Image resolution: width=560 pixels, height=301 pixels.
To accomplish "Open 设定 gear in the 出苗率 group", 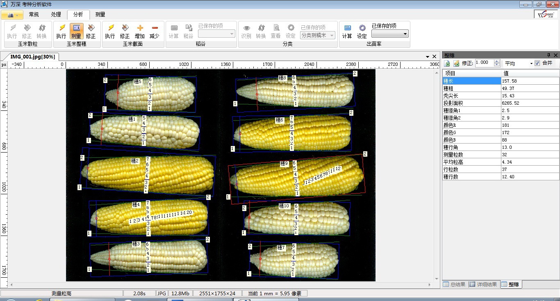I will (x=362, y=31).
